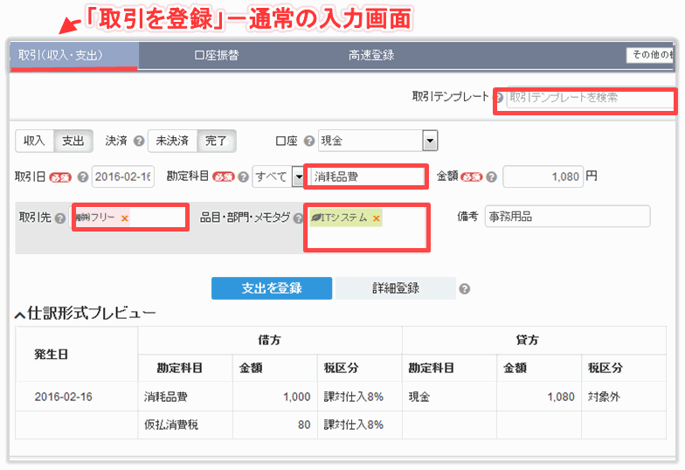Click the その他 button in tab bar

click(650, 55)
